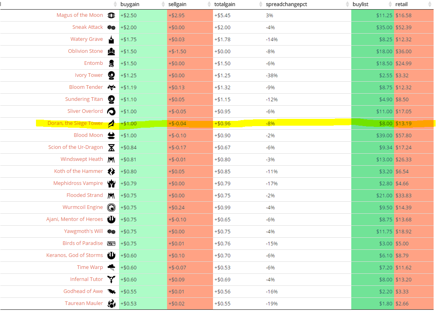Open the Blood Moon card link
The image size is (438, 311).
tap(88, 135)
